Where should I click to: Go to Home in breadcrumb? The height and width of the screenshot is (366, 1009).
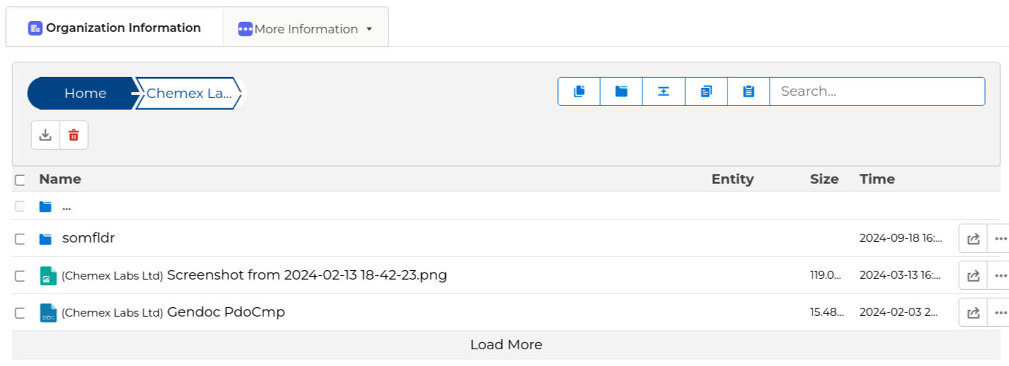[x=84, y=93]
